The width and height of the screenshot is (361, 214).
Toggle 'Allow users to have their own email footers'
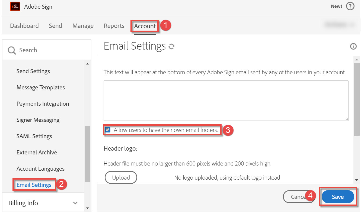(x=108, y=130)
